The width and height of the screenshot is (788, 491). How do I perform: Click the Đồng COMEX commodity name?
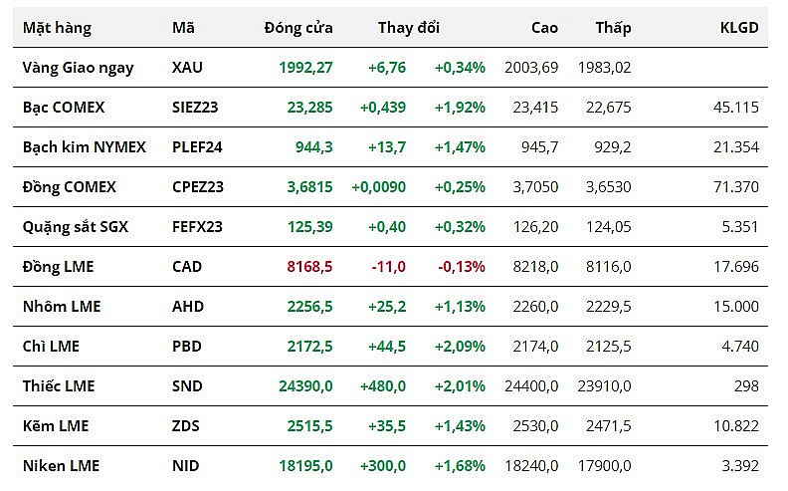click(x=69, y=187)
